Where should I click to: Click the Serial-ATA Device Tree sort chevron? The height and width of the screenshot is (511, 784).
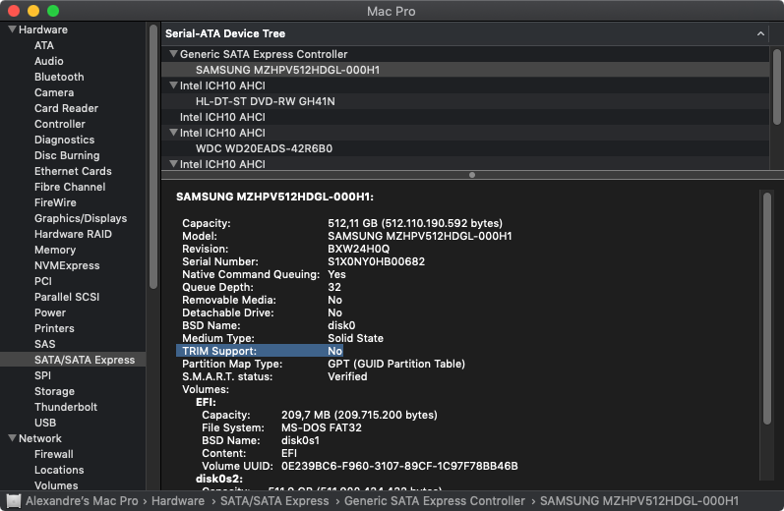760,33
